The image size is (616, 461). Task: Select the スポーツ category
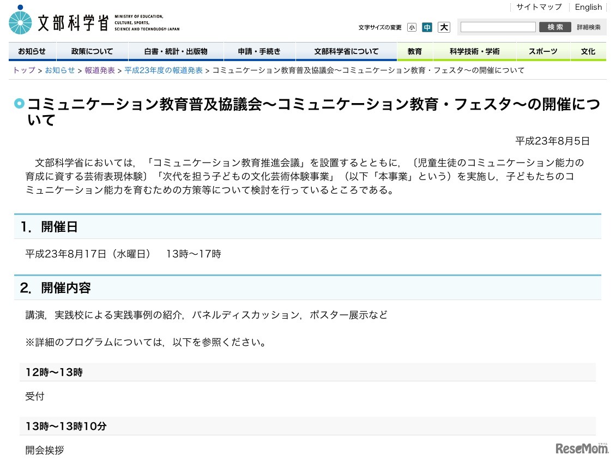point(543,51)
